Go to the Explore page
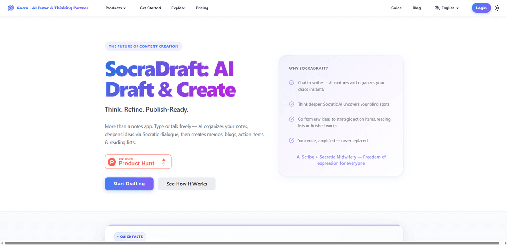Viewport: 507px width, 245px height. coord(178,8)
